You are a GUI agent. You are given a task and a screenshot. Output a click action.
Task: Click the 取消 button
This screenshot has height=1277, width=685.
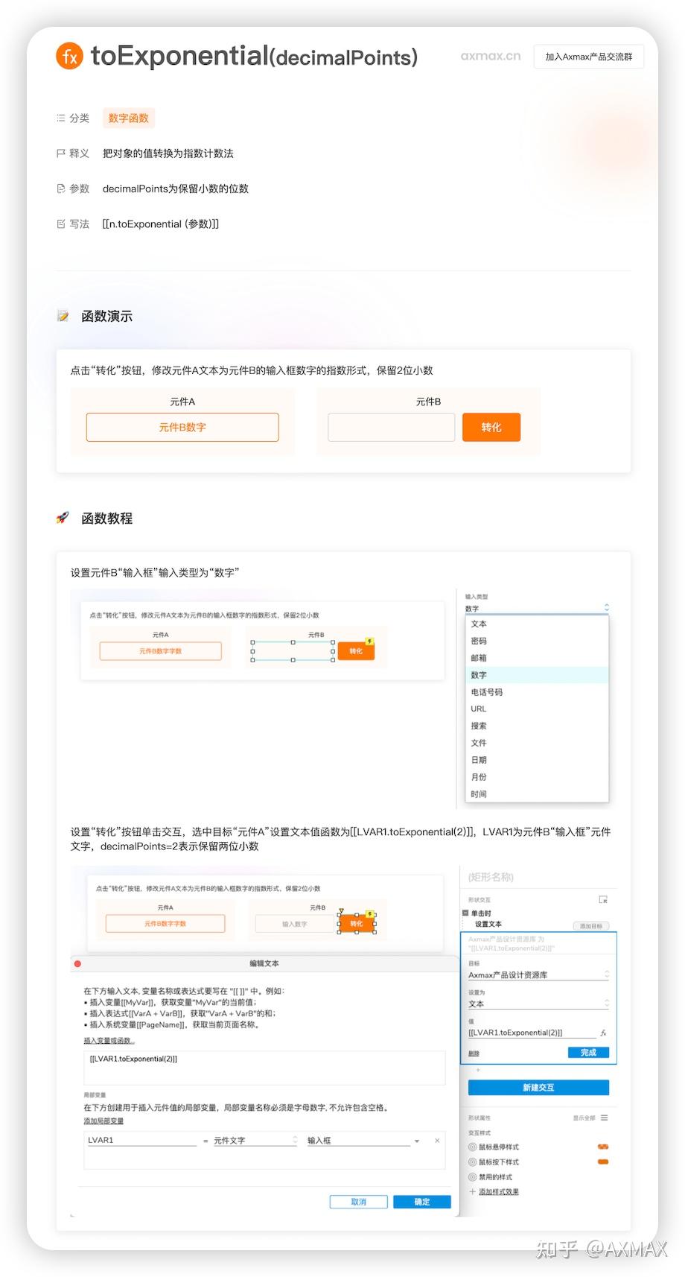pos(359,1202)
